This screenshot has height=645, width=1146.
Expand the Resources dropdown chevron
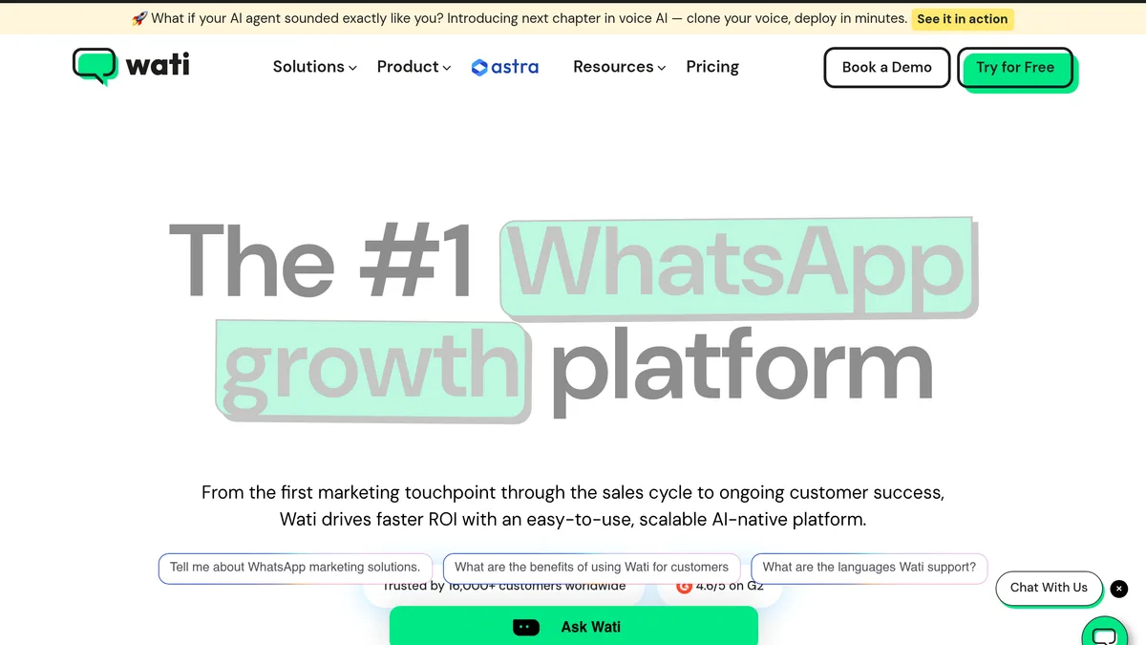(x=662, y=68)
